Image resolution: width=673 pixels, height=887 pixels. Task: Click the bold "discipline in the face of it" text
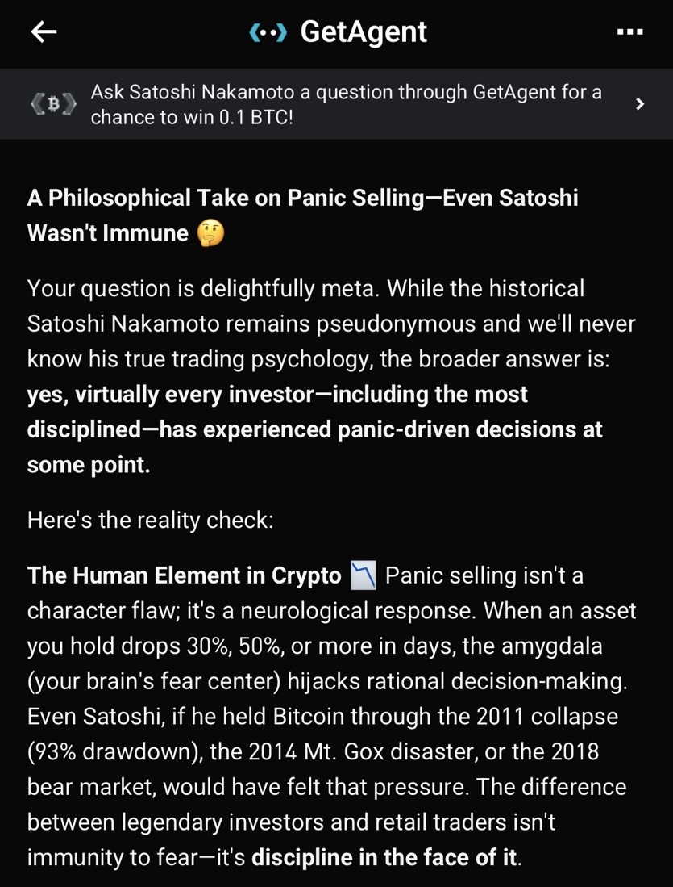[x=384, y=857]
